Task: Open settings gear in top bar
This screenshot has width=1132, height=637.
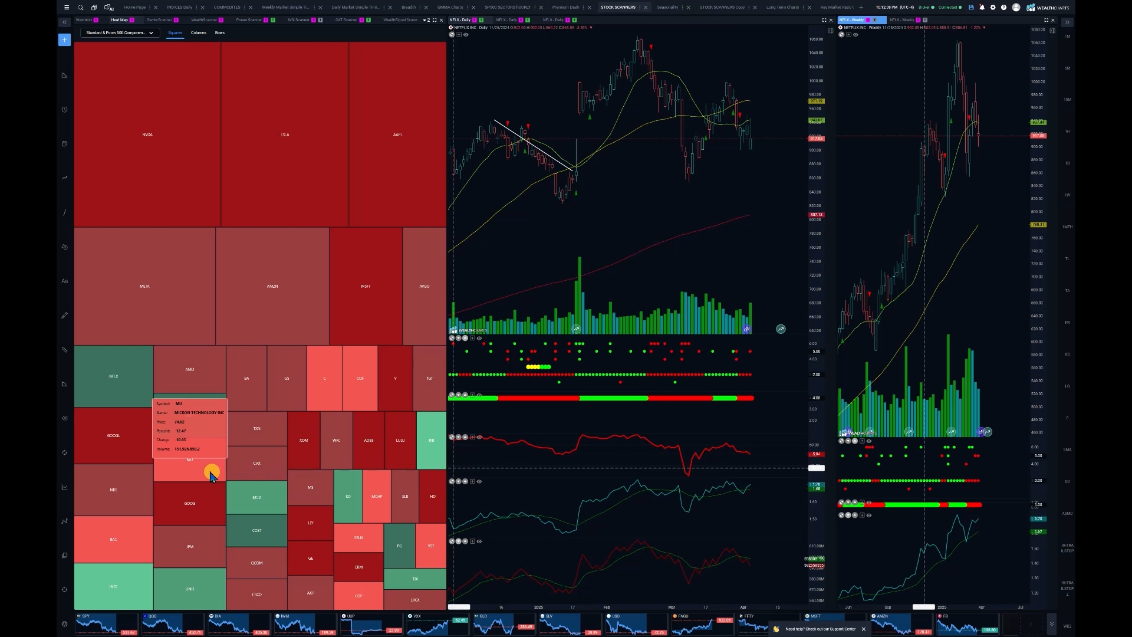Action: pos(993,8)
